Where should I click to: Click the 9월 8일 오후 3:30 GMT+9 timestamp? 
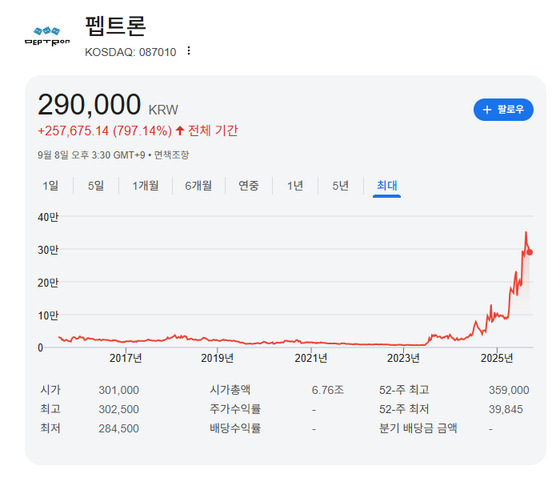point(91,155)
